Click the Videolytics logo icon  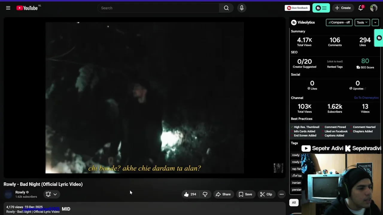tap(294, 22)
